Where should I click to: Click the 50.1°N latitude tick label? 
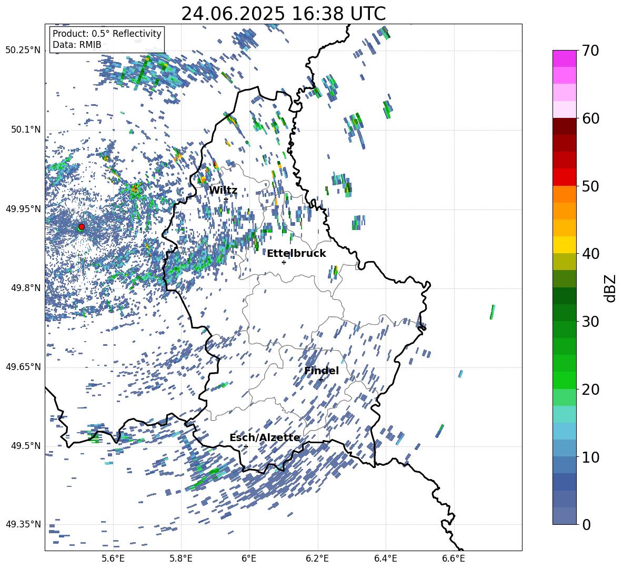(x=26, y=129)
